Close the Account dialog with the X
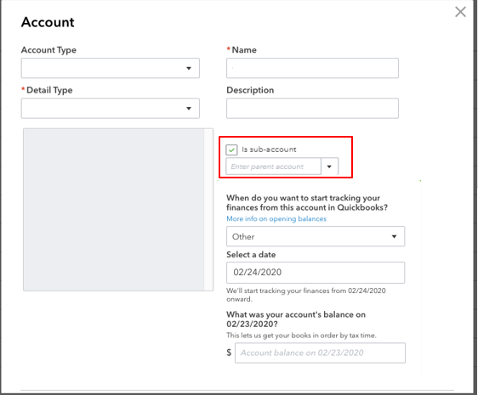This screenshot has width=478, height=395. (460, 12)
